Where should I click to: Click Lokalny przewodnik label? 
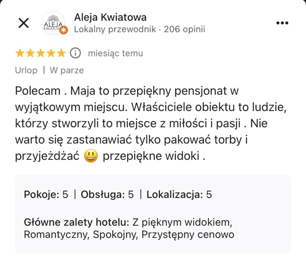click(115, 29)
